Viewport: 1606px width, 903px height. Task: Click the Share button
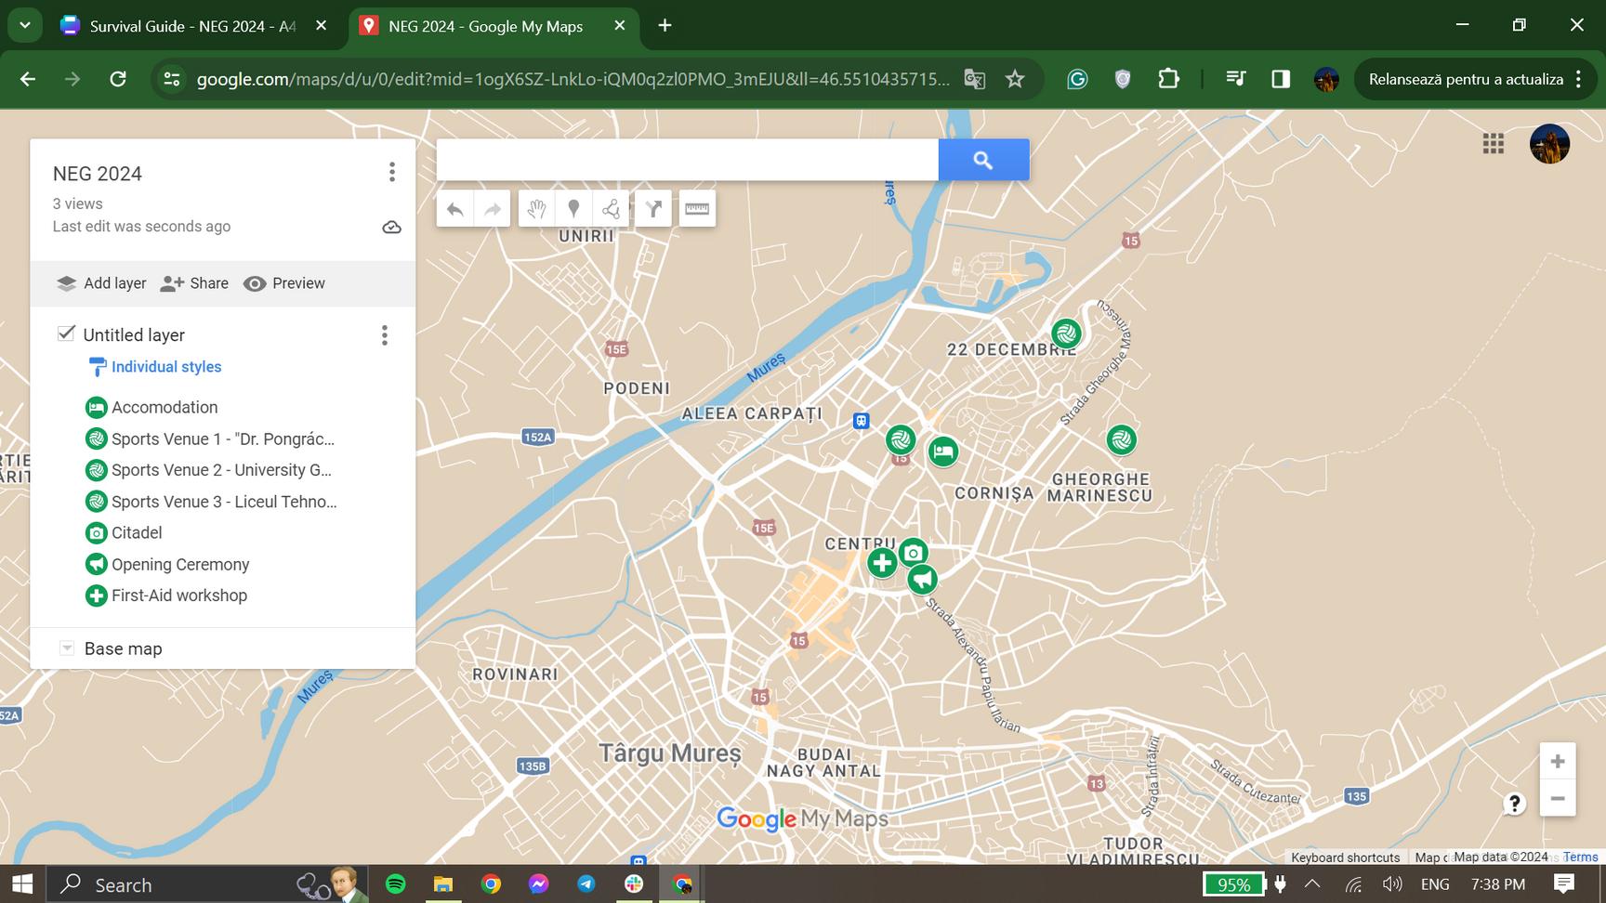[194, 283]
